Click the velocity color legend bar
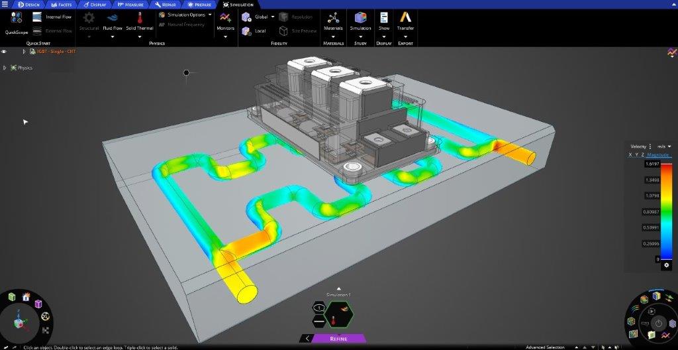This screenshot has width=678, height=350. click(x=666, y=212)
